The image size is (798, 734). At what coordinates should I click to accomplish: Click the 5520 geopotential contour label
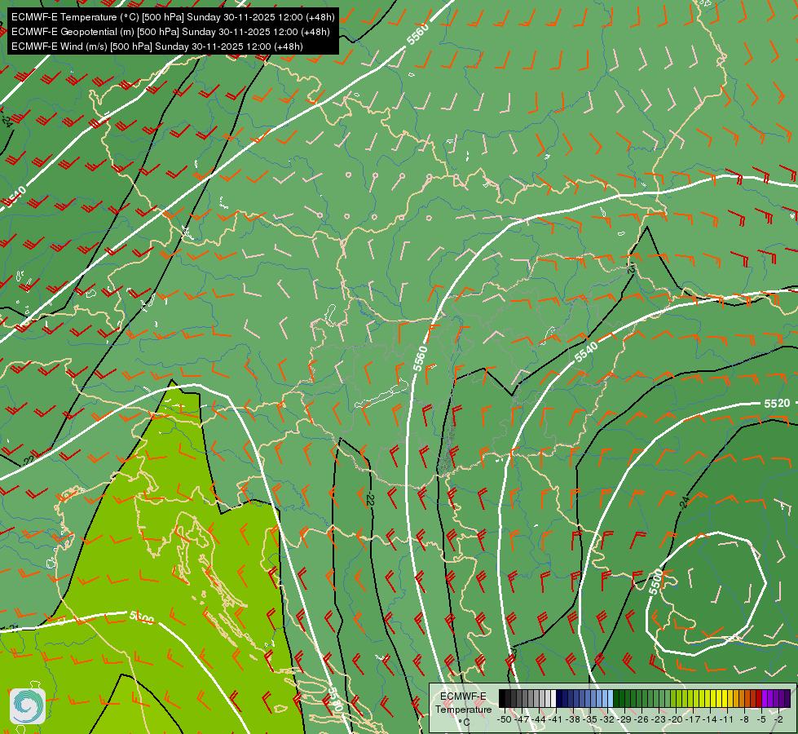777,404
